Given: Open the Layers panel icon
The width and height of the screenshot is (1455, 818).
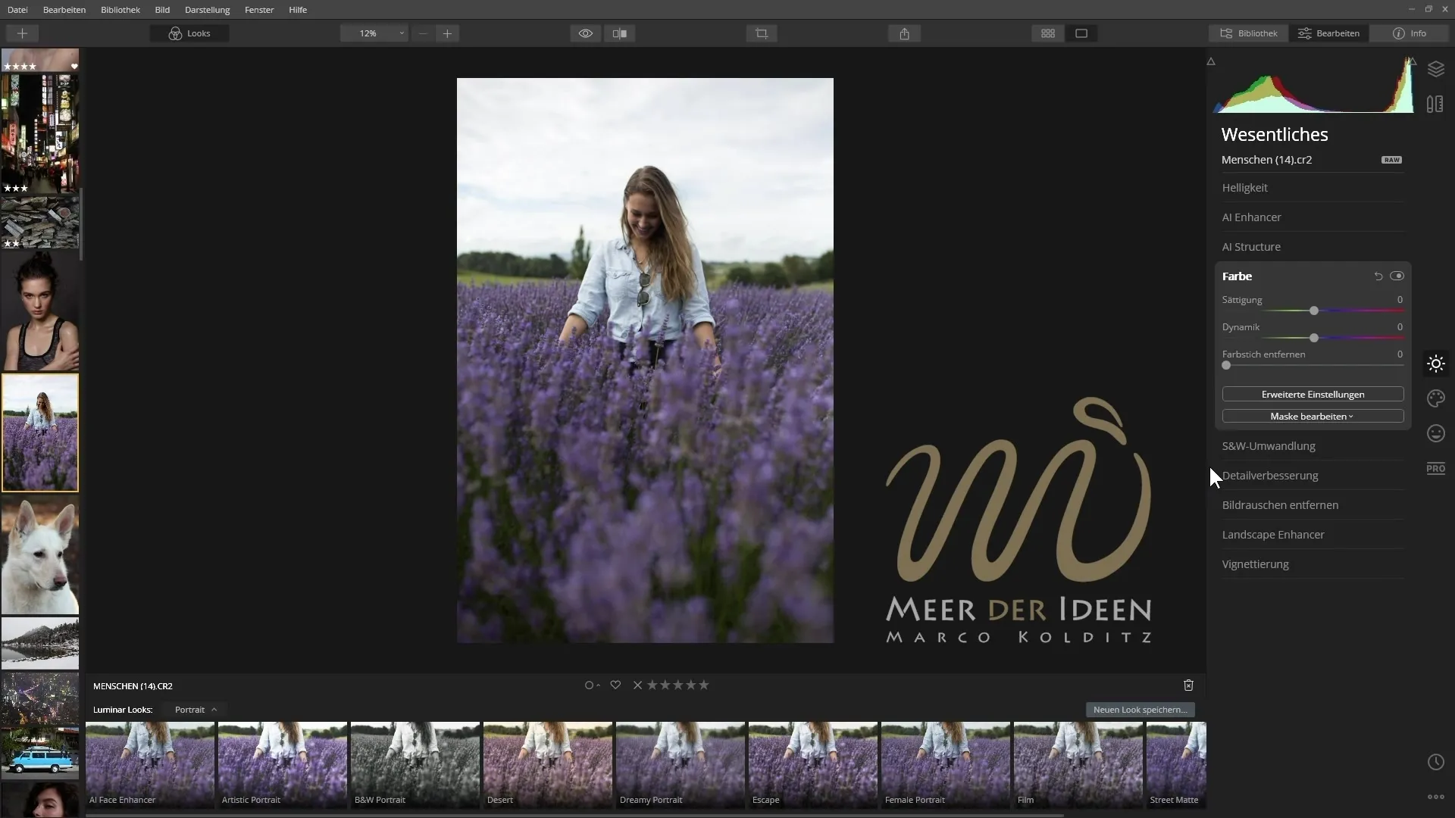Looking at the screenshot, I should coord(1435,69).
